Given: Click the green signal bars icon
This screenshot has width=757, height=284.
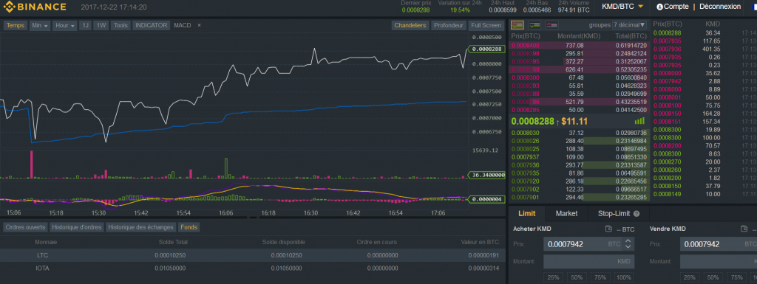Looking at the screenshot, I should (x=639, y=121).
